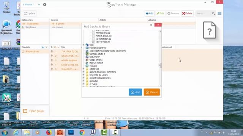Select the whistle ringtone track row
This screenshot has width=243, height=136.
click(66, 60)
